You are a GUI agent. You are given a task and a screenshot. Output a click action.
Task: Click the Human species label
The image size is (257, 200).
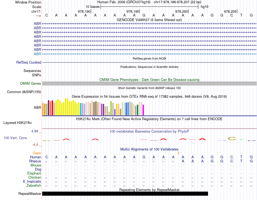pyautogui.click(x=35, y=157)
